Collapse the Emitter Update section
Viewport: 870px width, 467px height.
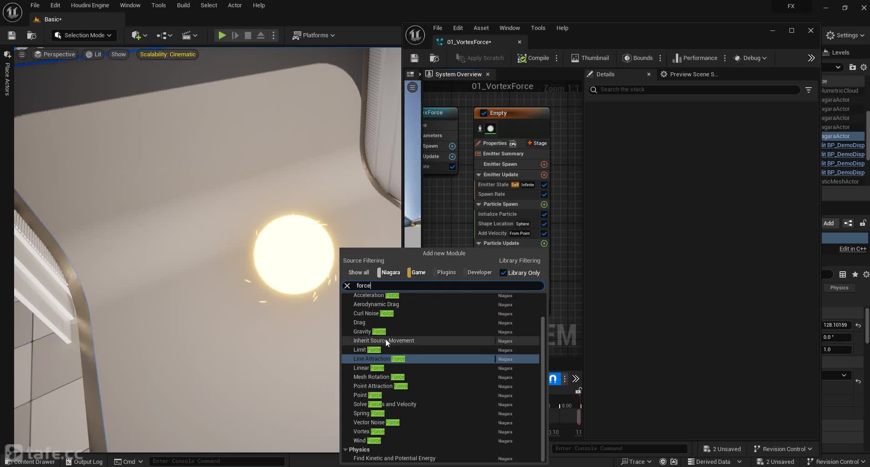(x=479, y=175)
